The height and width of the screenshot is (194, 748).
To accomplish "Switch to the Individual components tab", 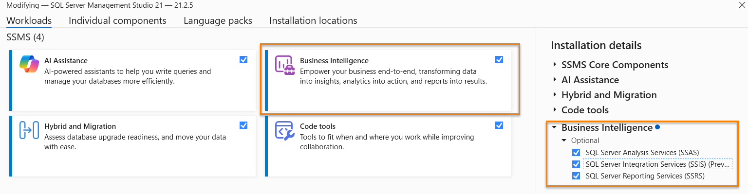I will pyautogui.click(x=117, y=20).
